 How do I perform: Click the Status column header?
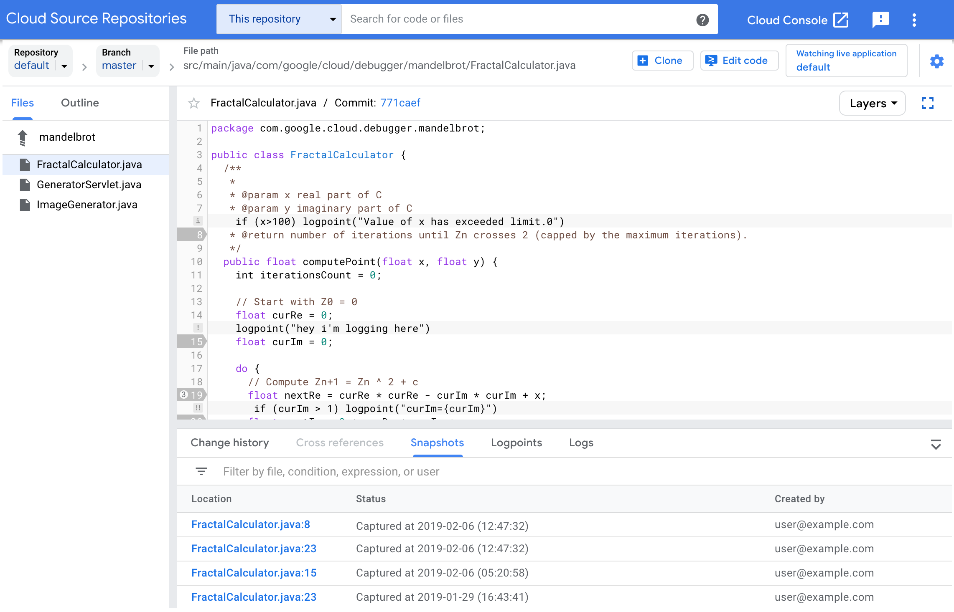(371, 499)
